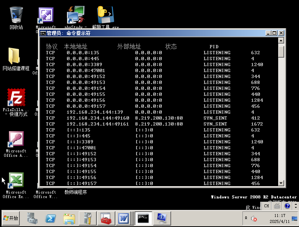Image resolution: width=299 pixels, height=227 pixels.
Task: Click the console vertical scrollbar thumb
Action: click(281, 52)
